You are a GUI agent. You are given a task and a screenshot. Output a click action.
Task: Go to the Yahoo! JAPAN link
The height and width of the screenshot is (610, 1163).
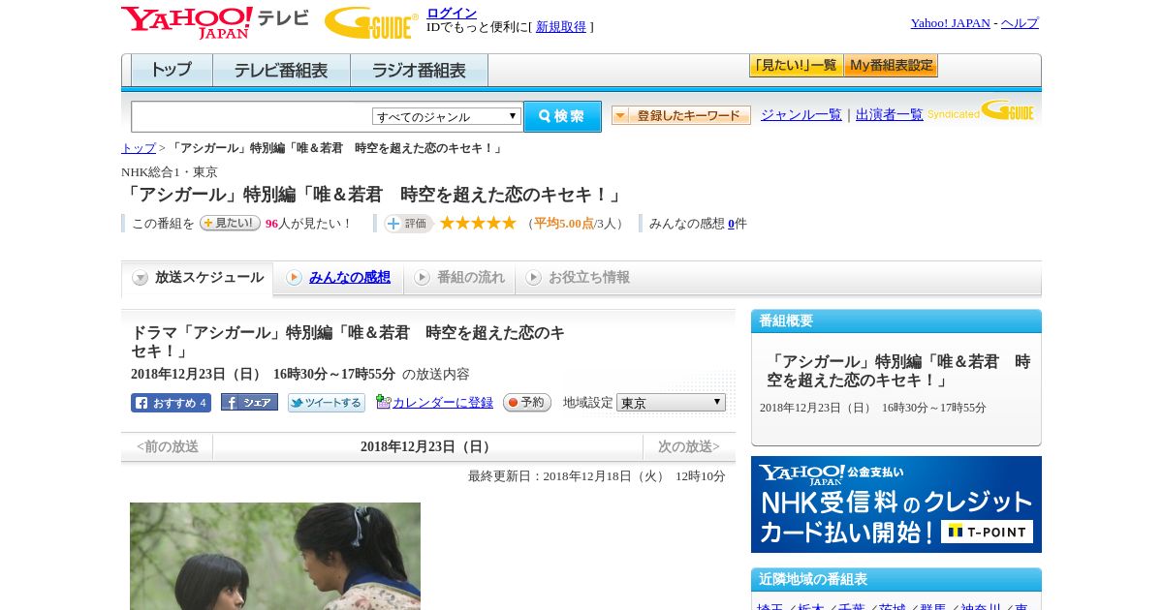coord(950,23)
